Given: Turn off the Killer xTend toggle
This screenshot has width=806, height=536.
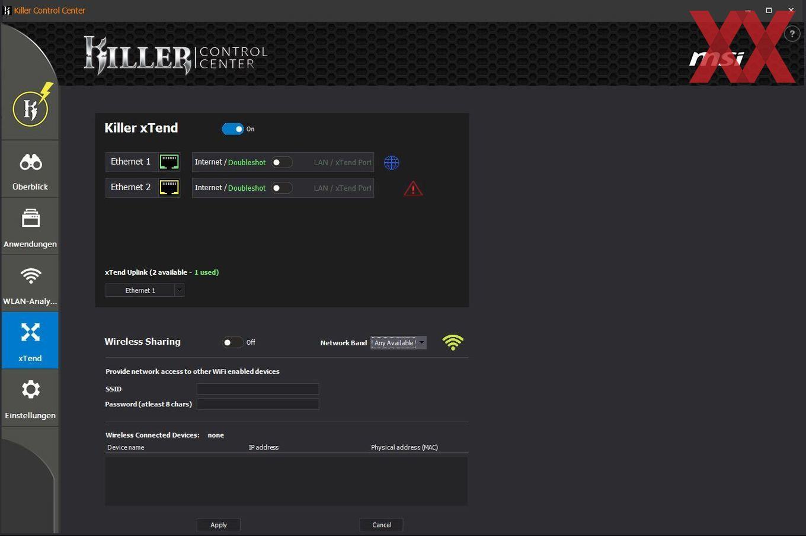Looking at the screenshot, I should click(x=233, y=129).
